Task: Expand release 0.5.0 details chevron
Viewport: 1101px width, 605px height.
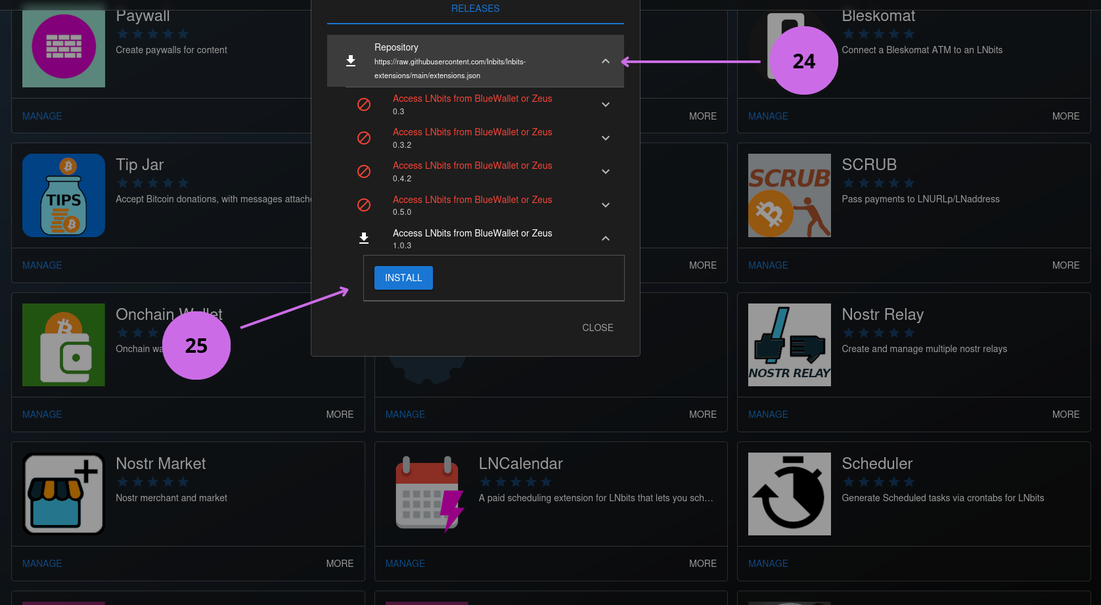Action: pyautogui.click(x=606, y=205)
